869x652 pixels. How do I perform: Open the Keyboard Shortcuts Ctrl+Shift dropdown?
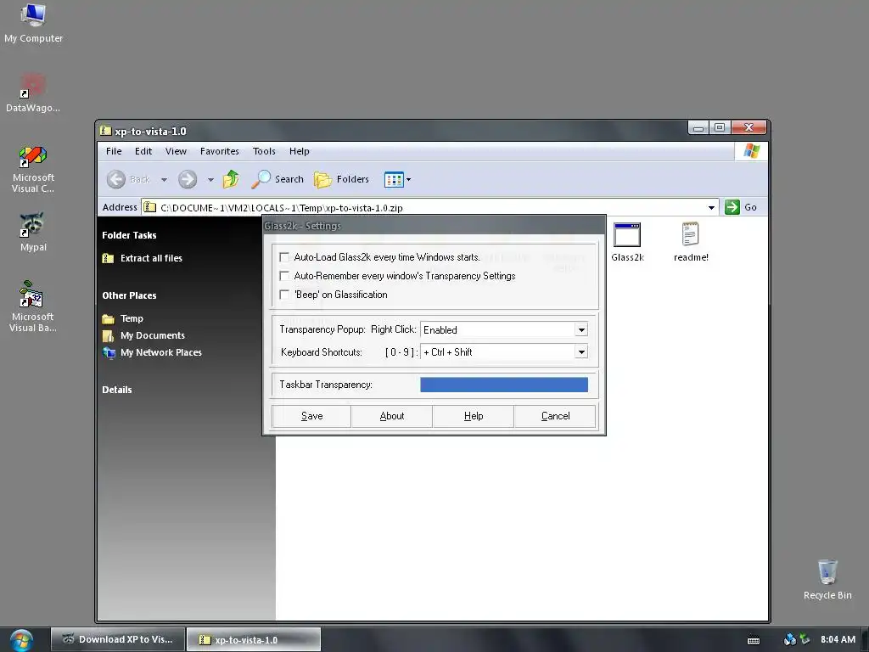click(580, 352)
